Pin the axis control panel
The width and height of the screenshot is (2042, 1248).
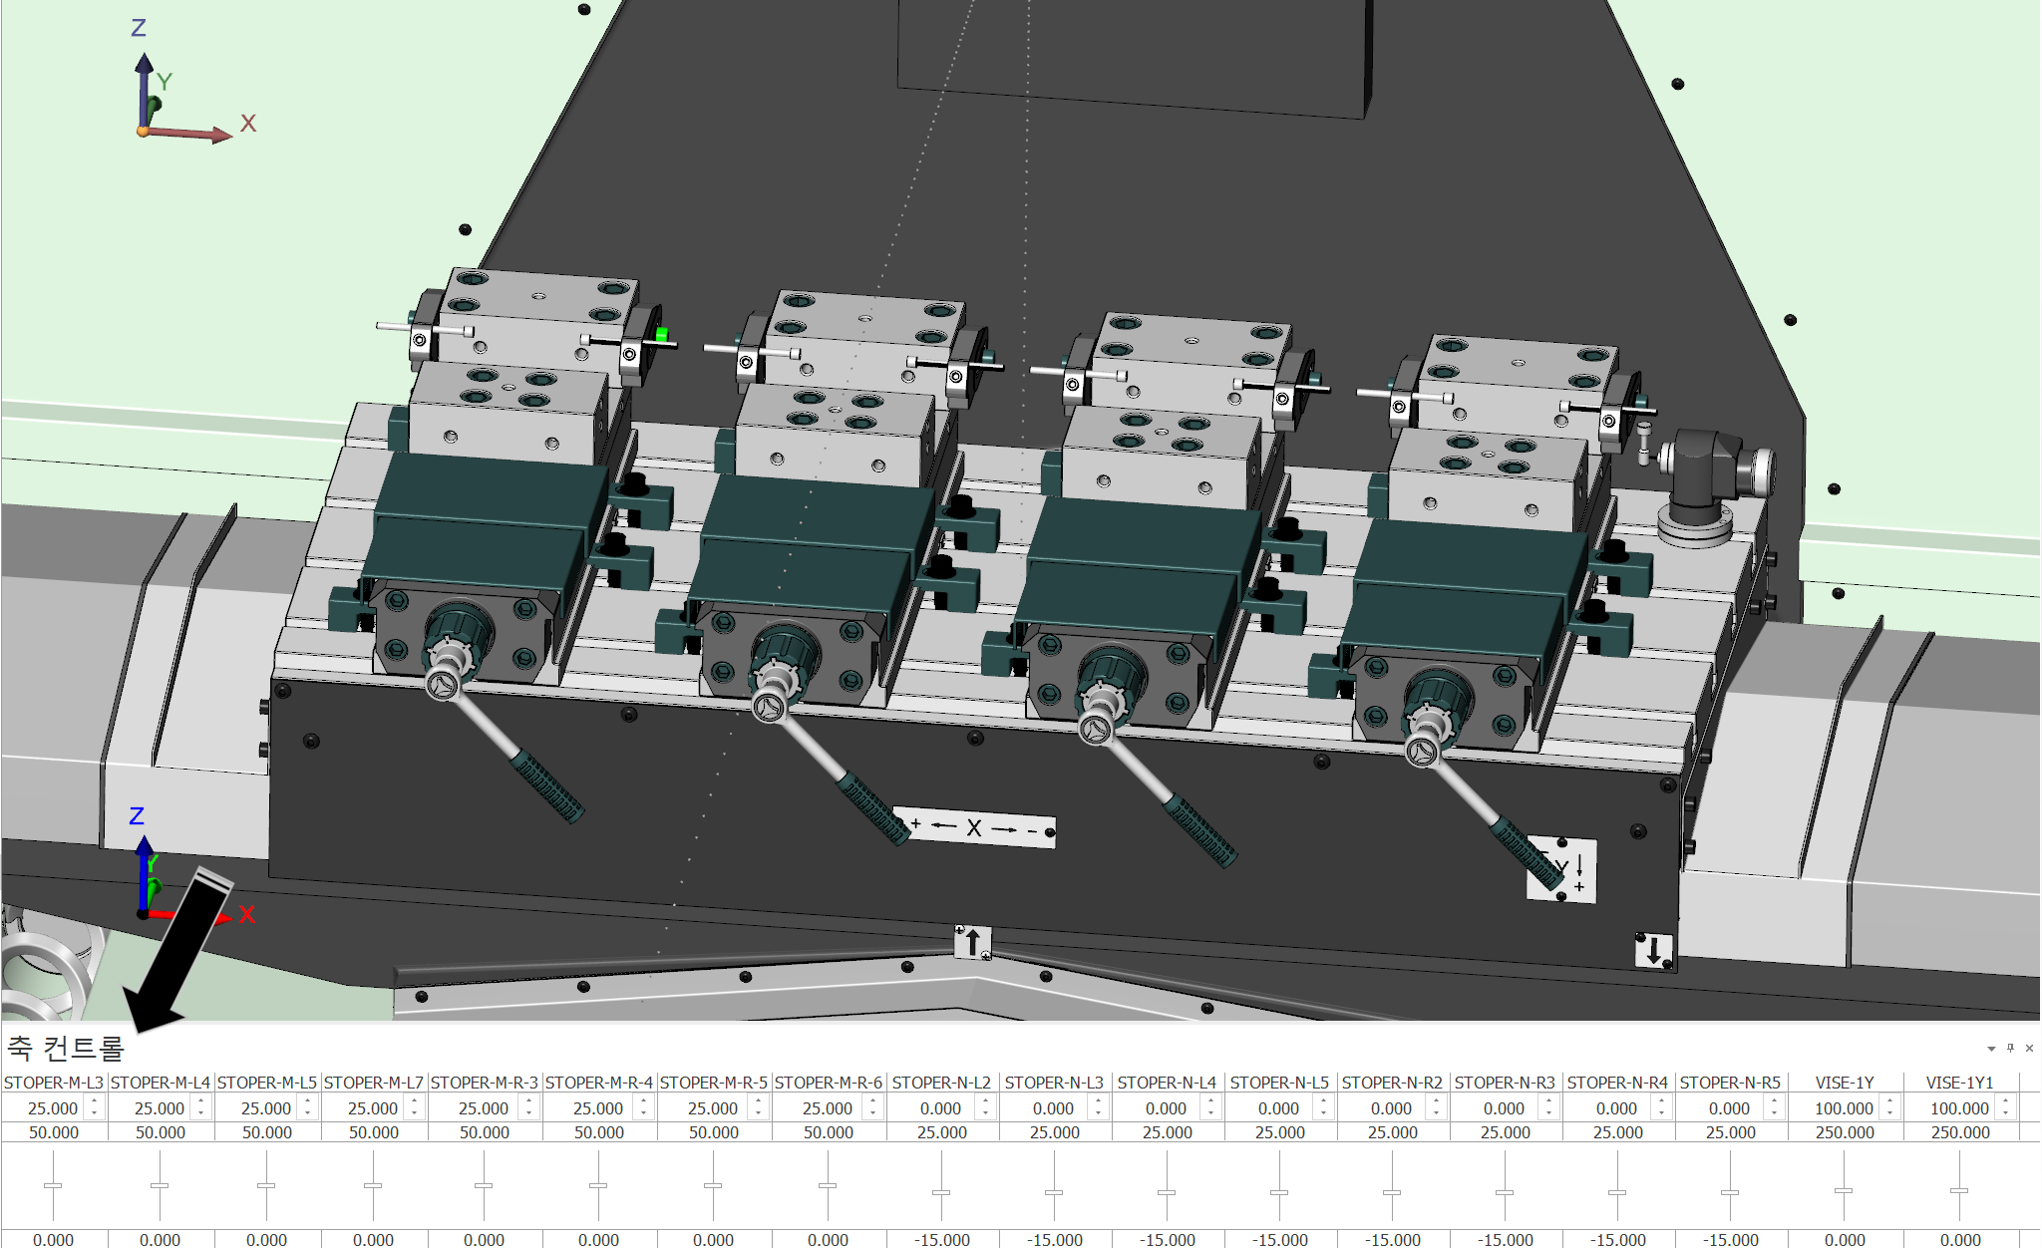[x=2010, y=1048]
